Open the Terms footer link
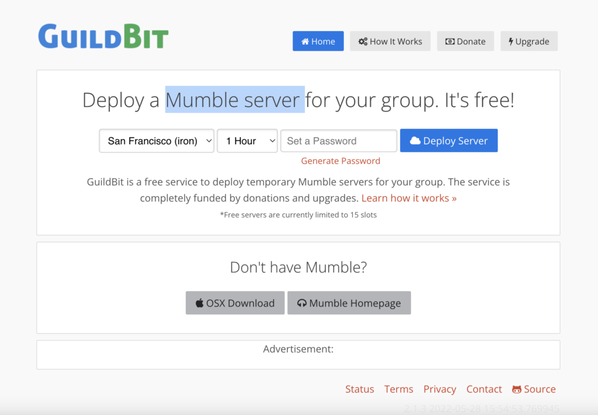Image resolution: width=598 pixels, height=415 pixels. [x=398, y=389]
